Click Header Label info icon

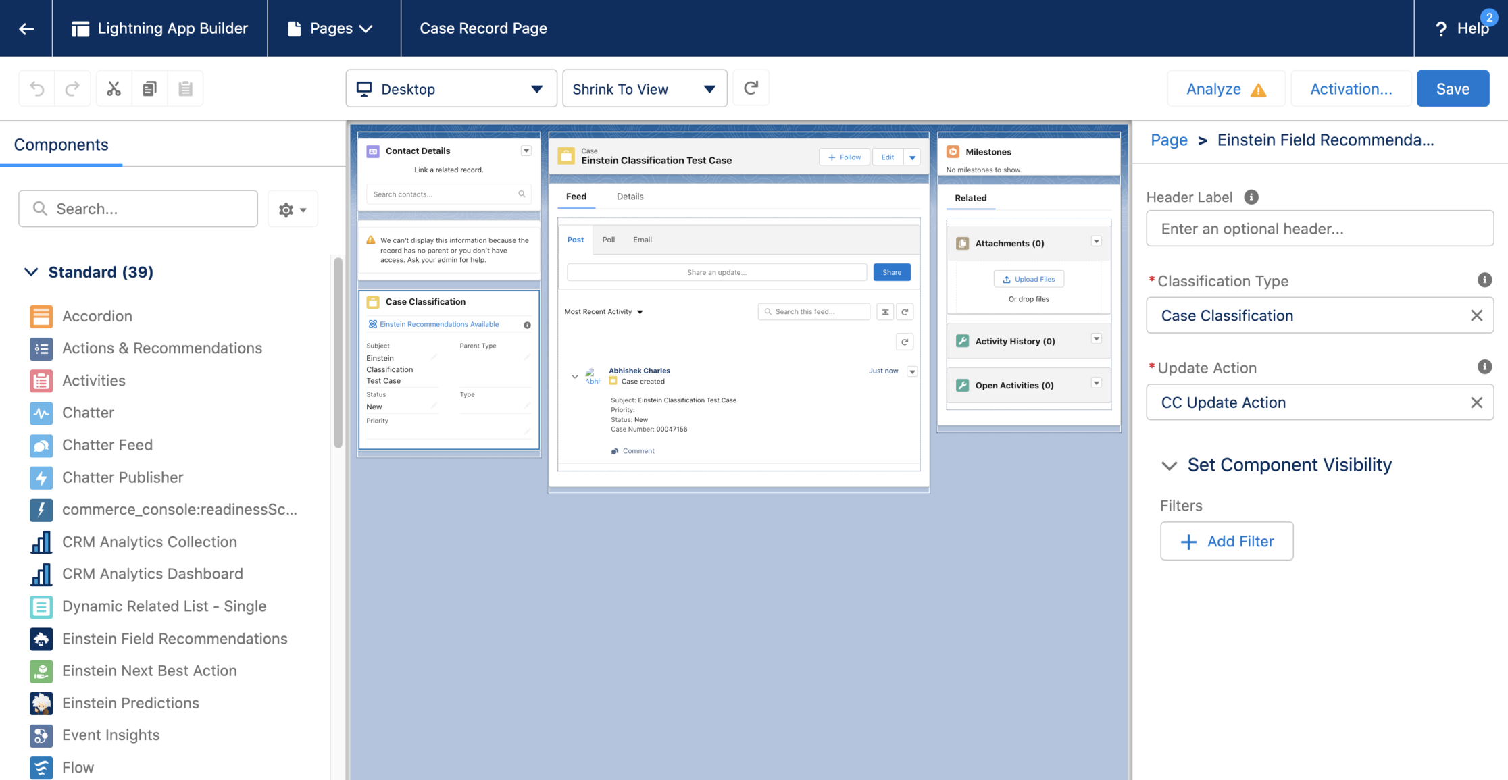click(1251, 197)
